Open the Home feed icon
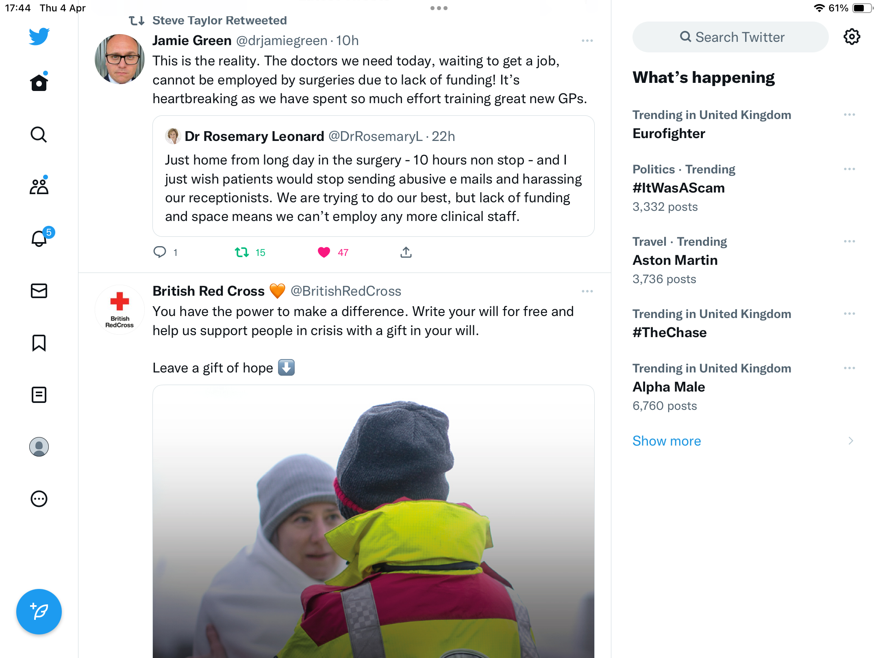Viewport: 878px width, 658px height. [x=39, y=82]
